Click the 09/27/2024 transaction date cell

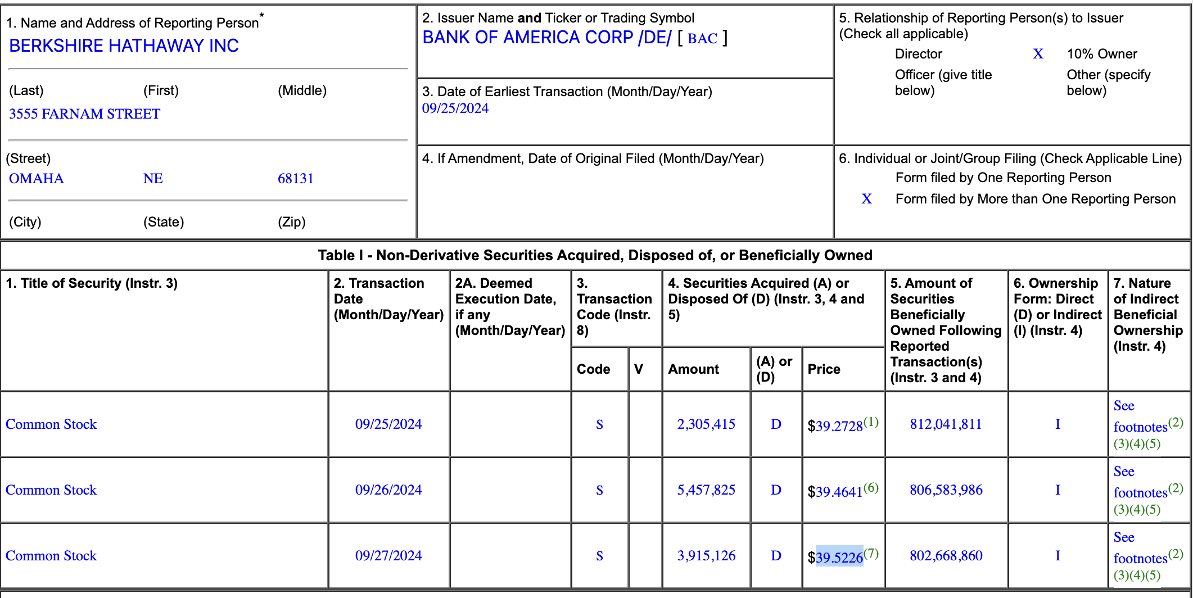[x=388, y=556]
